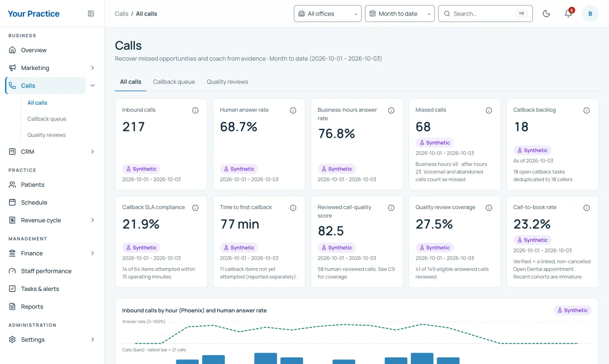Click info icon on Quality review coverage card
Image resolution: width=609 pixels, height=364 pixels.
pos(489,208)
